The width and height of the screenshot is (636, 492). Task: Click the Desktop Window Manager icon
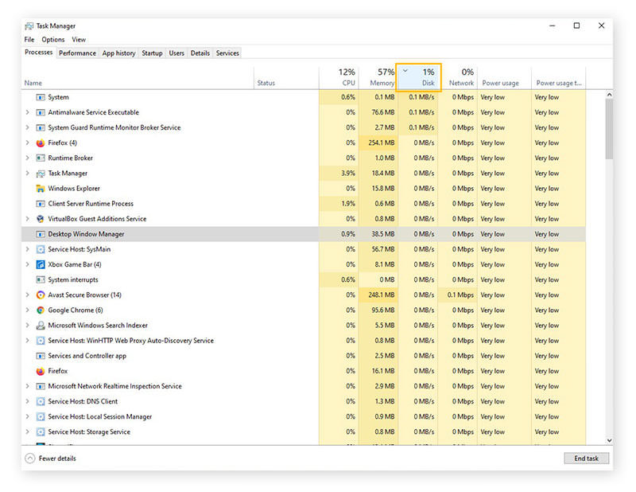(41, 234)
